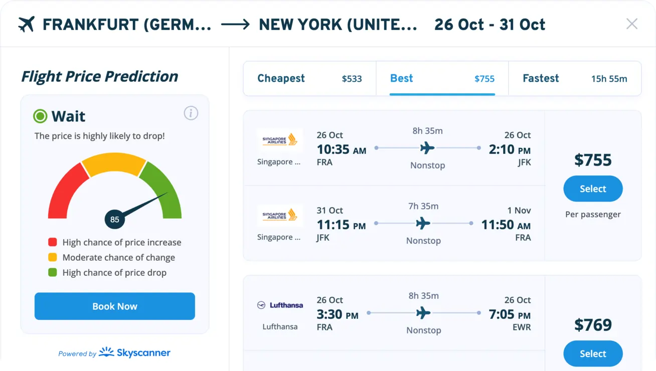Switch to the Cheapest tab
This screenshot has width=656, height=371.
click(x=309, y=79)
